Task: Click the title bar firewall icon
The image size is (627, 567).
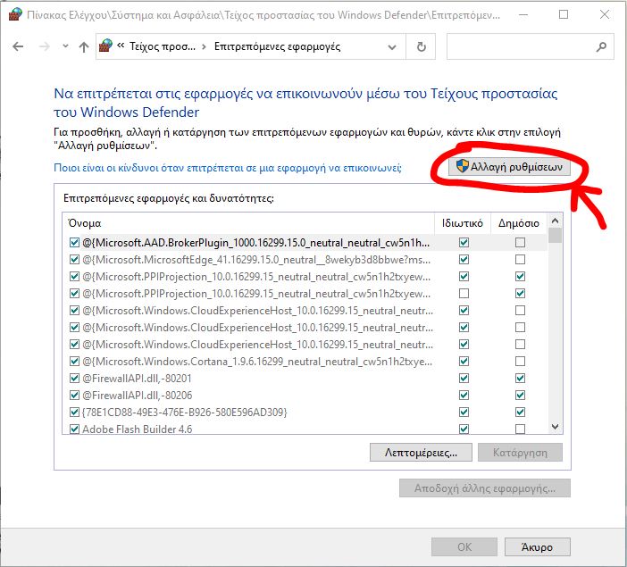Action: point(15,15)
